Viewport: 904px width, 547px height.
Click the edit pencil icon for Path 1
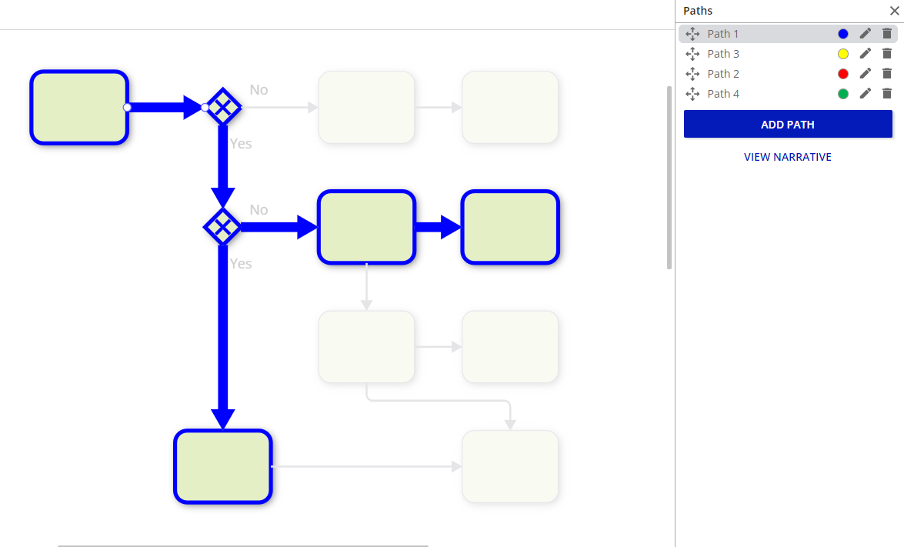tap(866, 34)
